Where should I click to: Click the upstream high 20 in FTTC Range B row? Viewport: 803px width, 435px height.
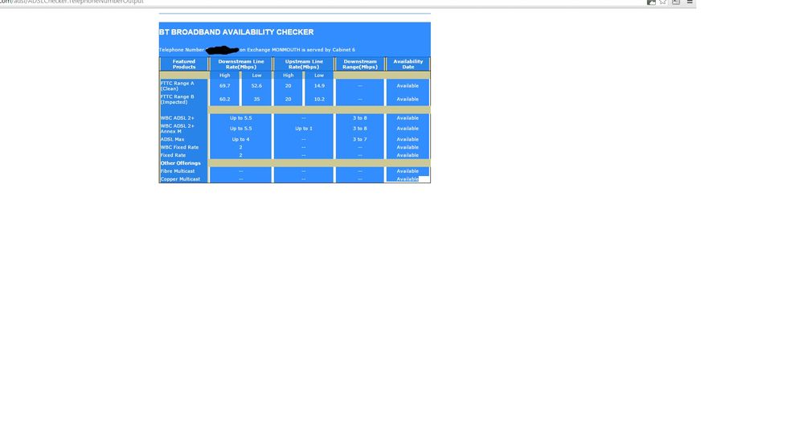click(x=289, y=100)
